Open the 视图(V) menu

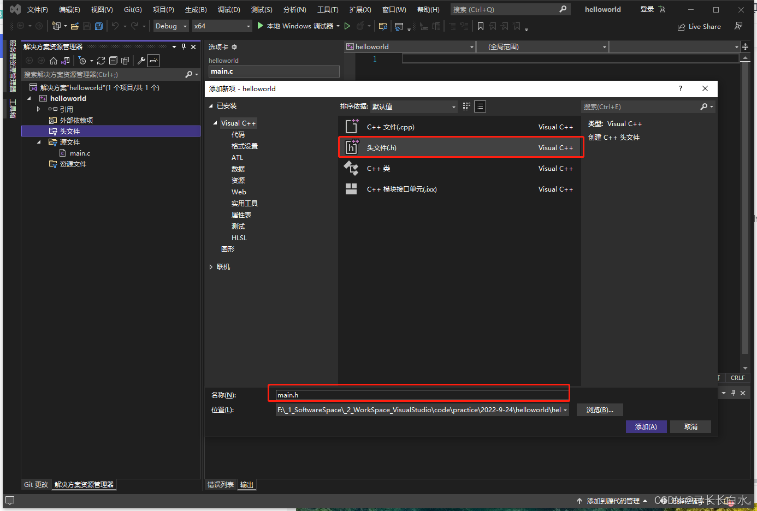[x=102, y=9]
